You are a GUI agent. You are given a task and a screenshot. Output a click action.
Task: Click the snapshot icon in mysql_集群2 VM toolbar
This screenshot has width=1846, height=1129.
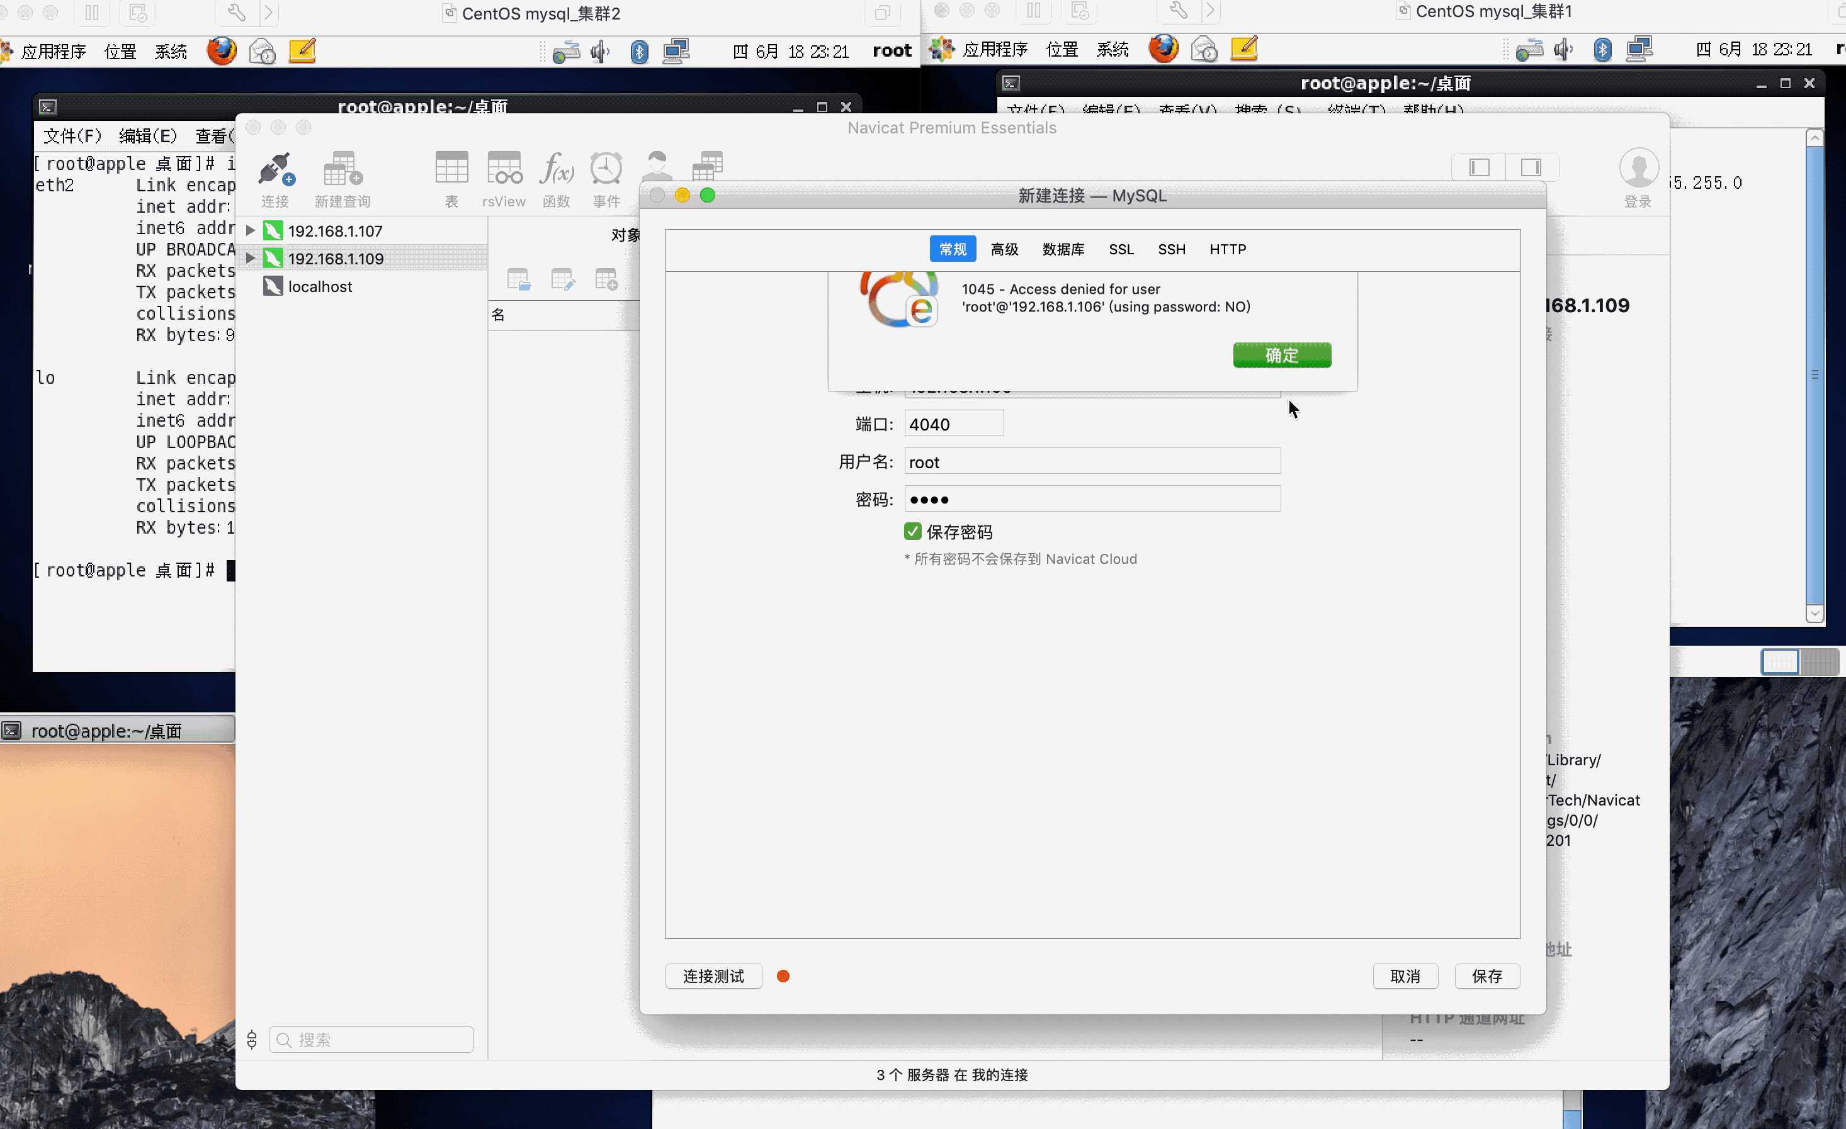(x=137, y=12)
